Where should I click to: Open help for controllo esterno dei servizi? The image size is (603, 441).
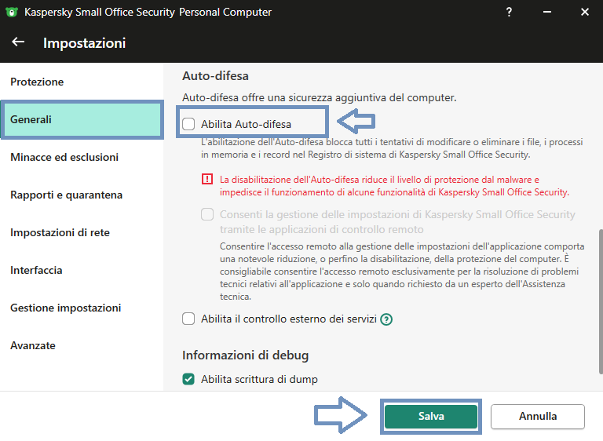pos(386,319)
